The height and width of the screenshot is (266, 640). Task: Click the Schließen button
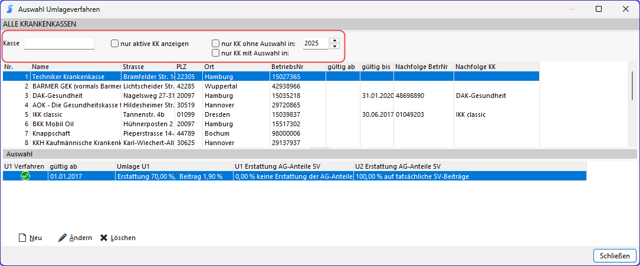(614, 256)
